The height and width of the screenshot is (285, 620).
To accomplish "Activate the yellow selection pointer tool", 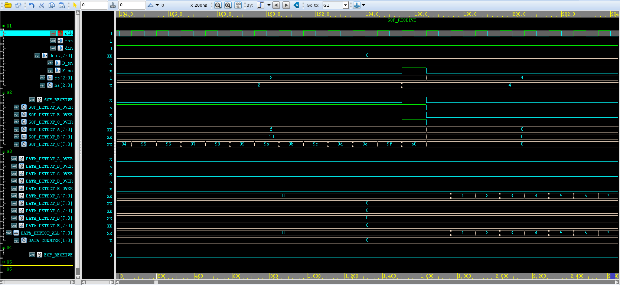I will point(75,5).
